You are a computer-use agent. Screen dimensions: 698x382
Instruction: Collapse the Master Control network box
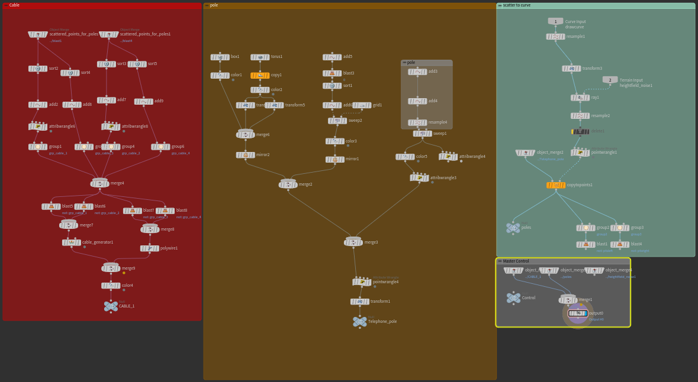pos(500,261)
